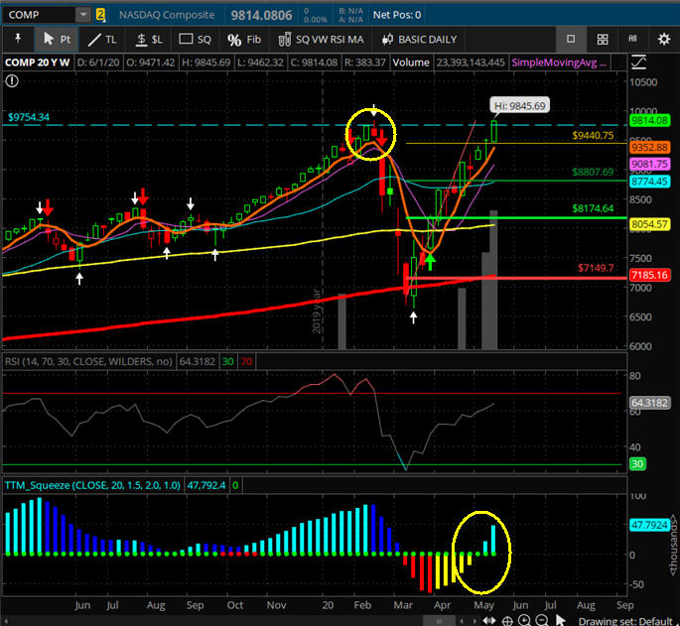Activate the Fibonacci retracement tool
The width and height of the screenshot is (680, 626).
(244, 40)
